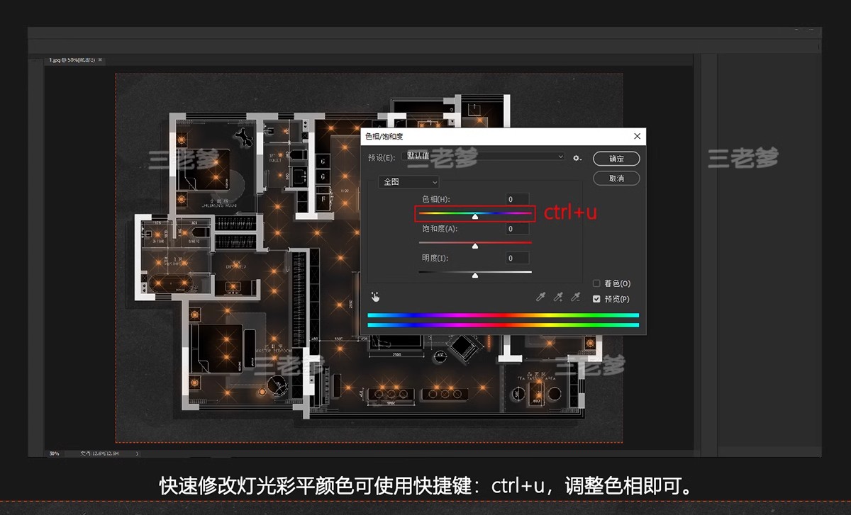This screenshot has height=515, width=851.
Task: Select the plain eyedropper tool
Action: coord(540,297)
